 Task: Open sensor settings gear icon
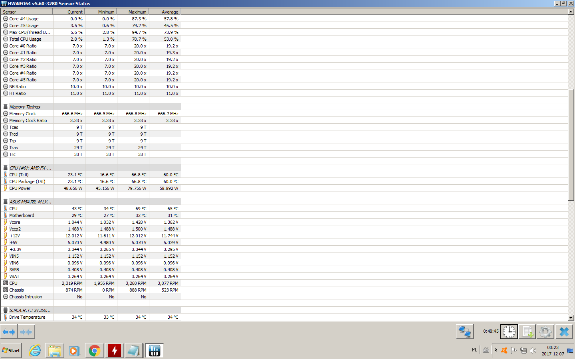545,331
